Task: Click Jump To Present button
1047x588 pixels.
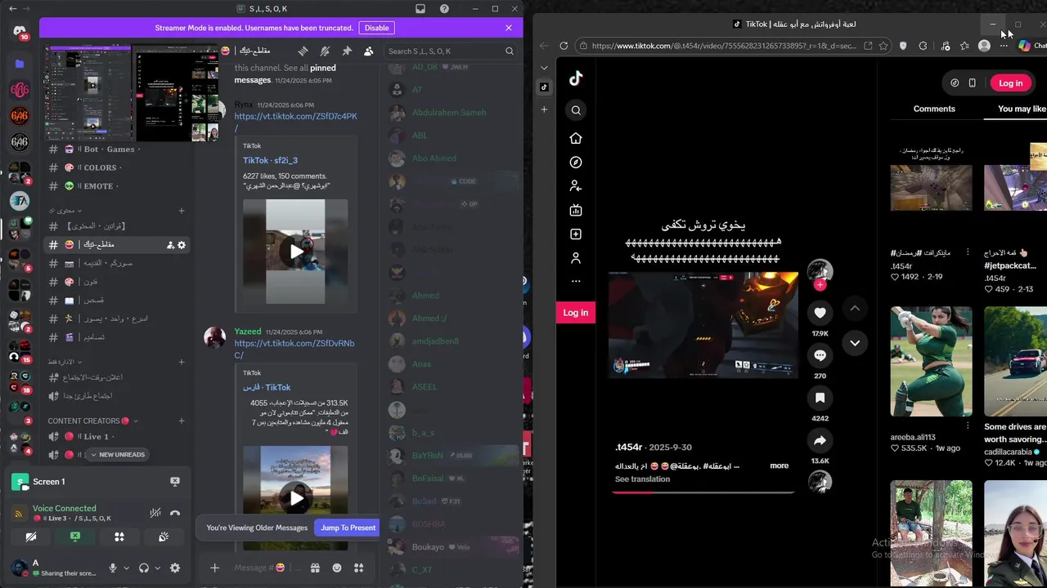Action: coord(348,528)
